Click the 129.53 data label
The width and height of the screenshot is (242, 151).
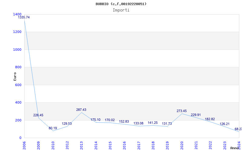[67, 124]
